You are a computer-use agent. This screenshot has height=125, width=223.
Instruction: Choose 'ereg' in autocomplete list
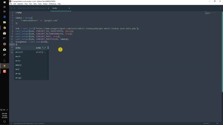click(x=31, y=74)
